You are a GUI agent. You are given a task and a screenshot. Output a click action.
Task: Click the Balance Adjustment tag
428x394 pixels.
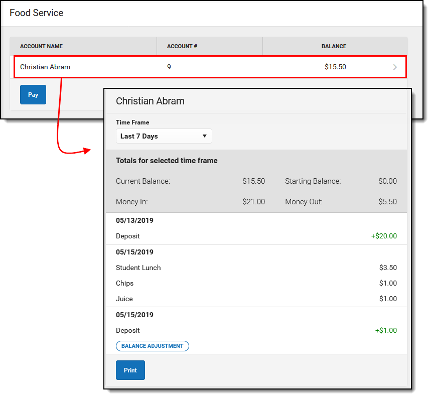click(153, 346)
